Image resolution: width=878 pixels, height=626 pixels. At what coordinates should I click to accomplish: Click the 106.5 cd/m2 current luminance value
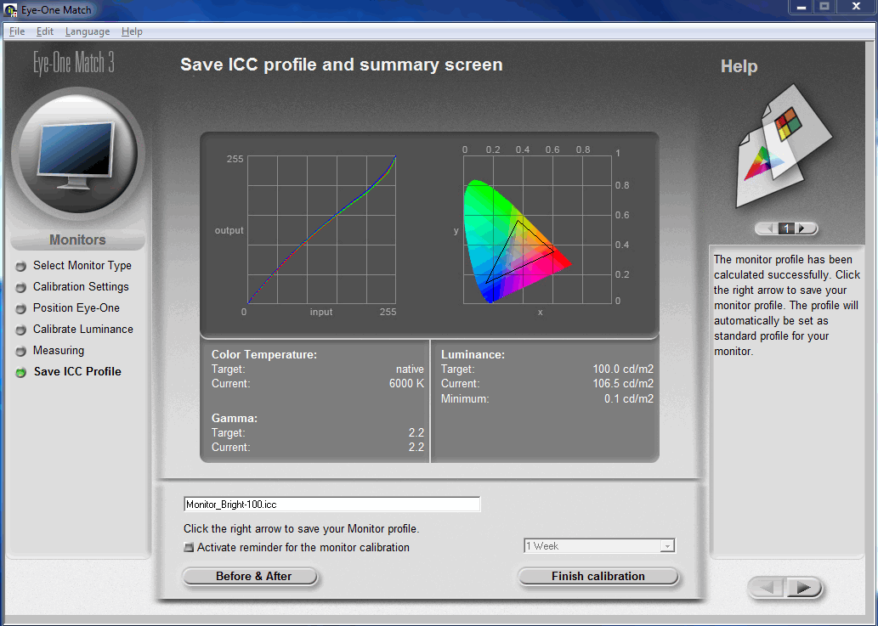(x=623, y=384)
